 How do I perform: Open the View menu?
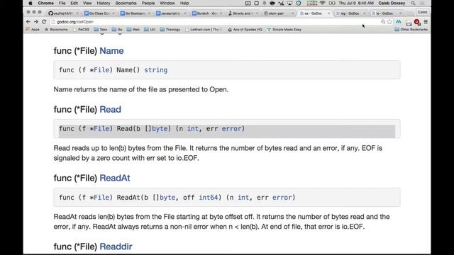87,3
